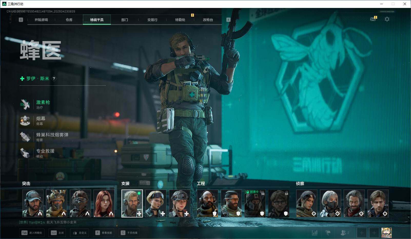Select the 专业救援 passive skill
Screen dimensions: 411x239
tap(25, 153)
